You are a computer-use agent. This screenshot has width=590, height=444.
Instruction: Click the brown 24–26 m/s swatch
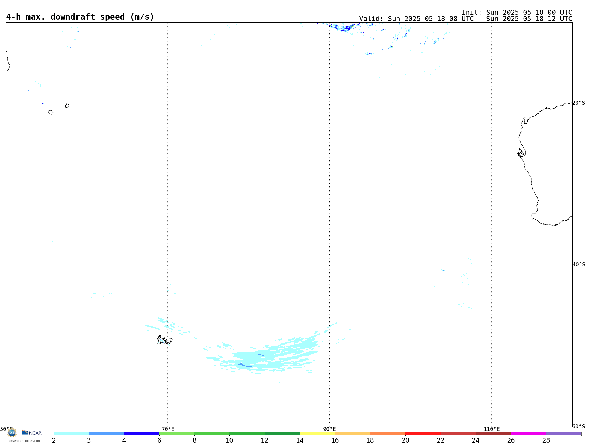point(493,433)
